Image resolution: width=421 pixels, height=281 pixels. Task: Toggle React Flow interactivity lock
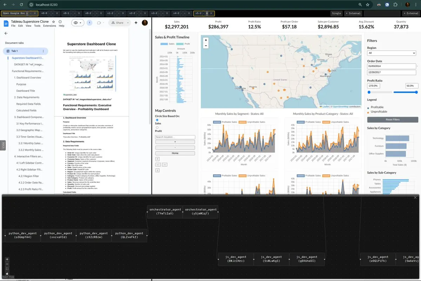pyautogui.click(x=7, y=273)
